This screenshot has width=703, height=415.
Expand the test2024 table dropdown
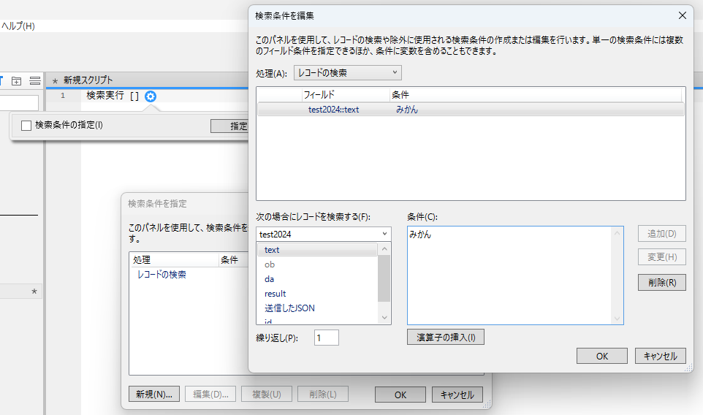coord(324,234)
